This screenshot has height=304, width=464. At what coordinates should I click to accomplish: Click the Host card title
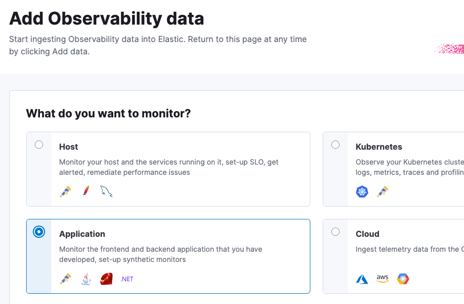(69, 147)
